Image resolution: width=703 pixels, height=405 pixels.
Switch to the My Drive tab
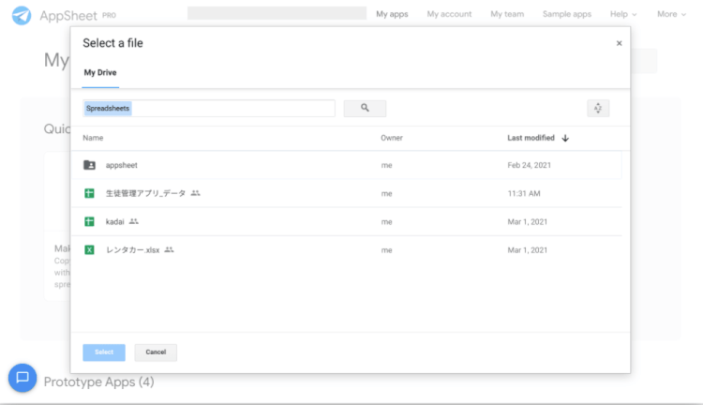point(100,72)
